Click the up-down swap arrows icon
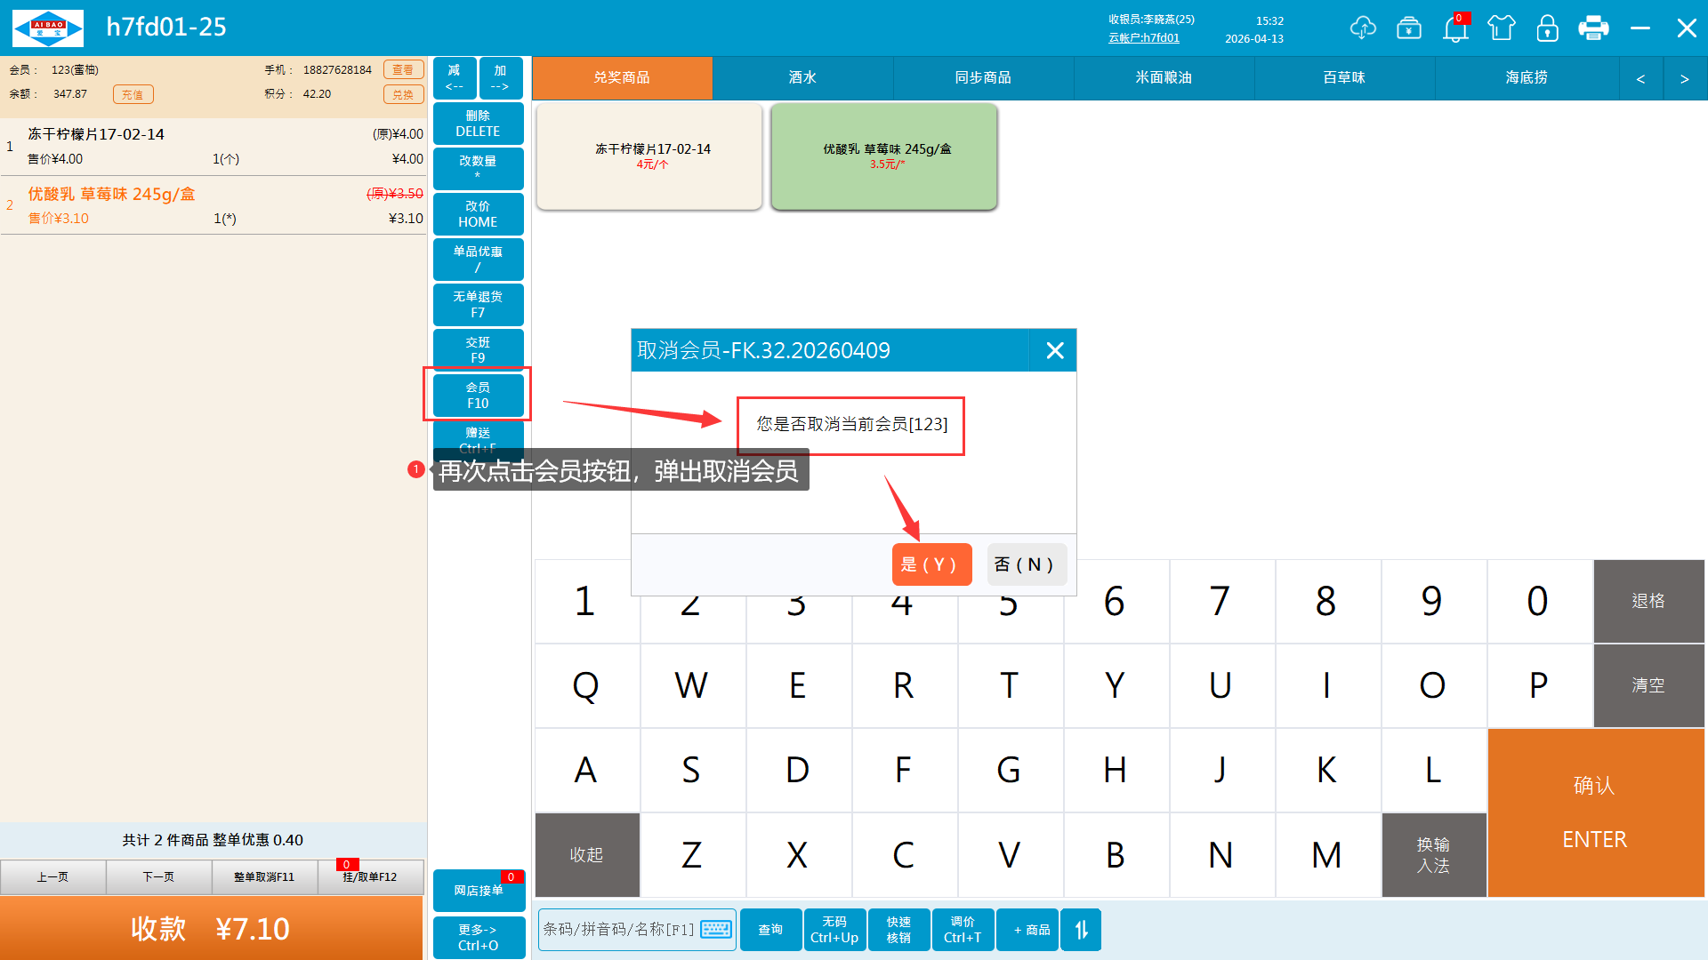The image size is (1708, 960). pos(1081,929)
